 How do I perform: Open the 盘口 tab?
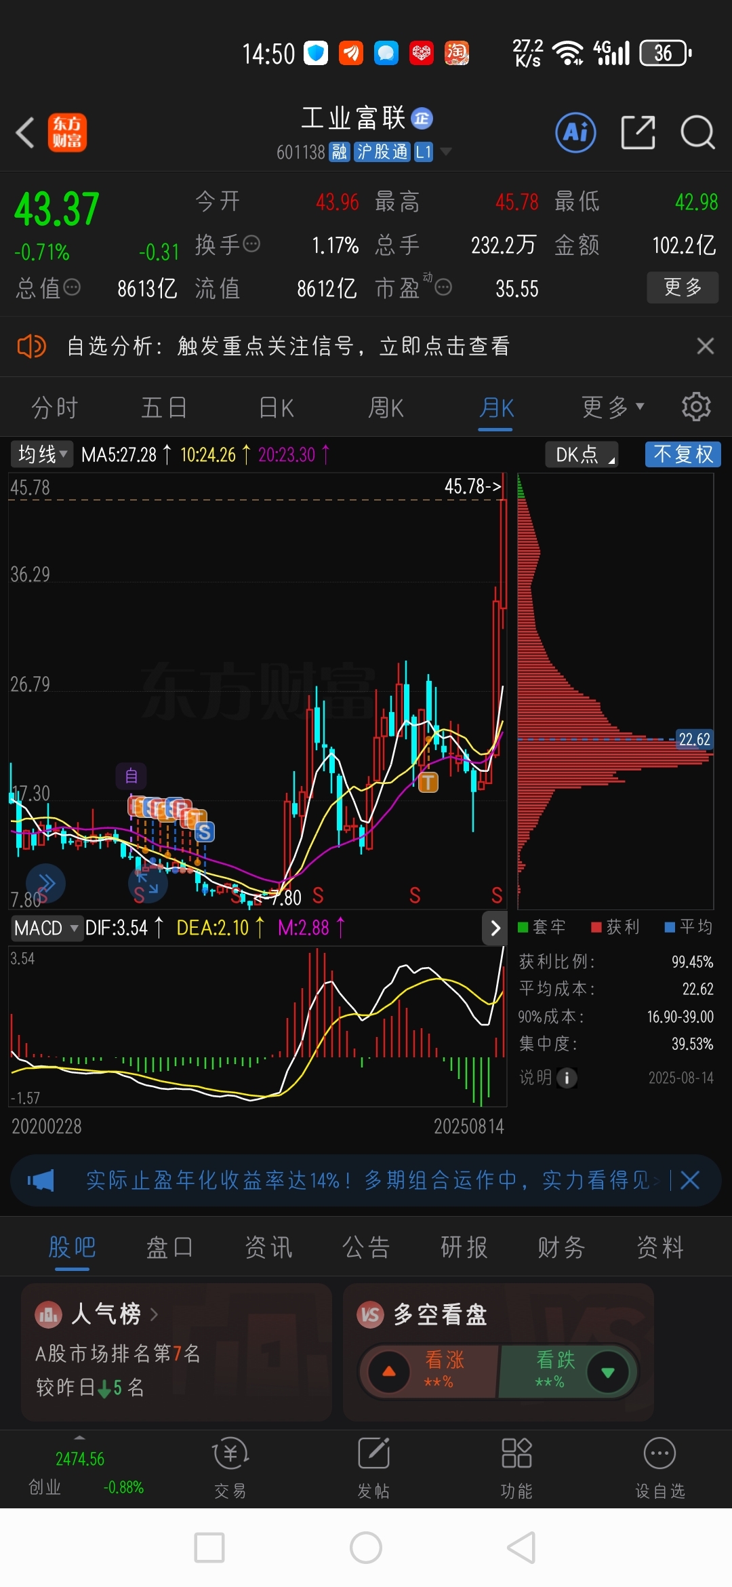point(169,1247)
